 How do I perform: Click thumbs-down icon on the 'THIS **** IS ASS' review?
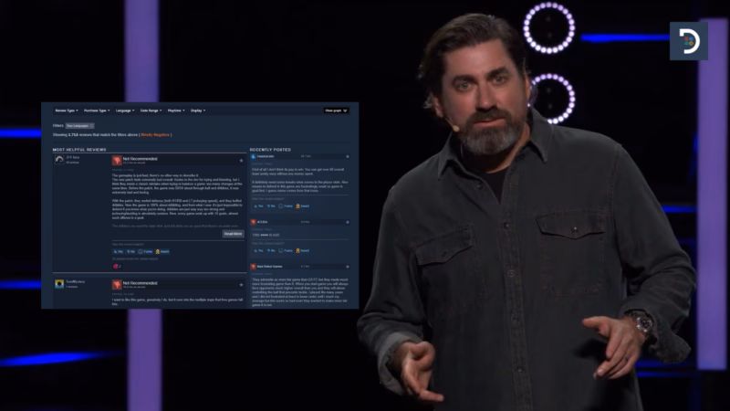tap(254, 222)
